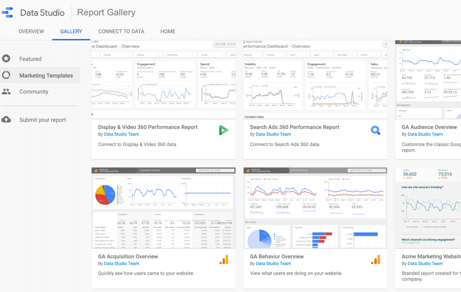Click 'Quickly see how users came to your website.'
The width and height of the screenshot is (461, 292).
click(x=146, y=274)
